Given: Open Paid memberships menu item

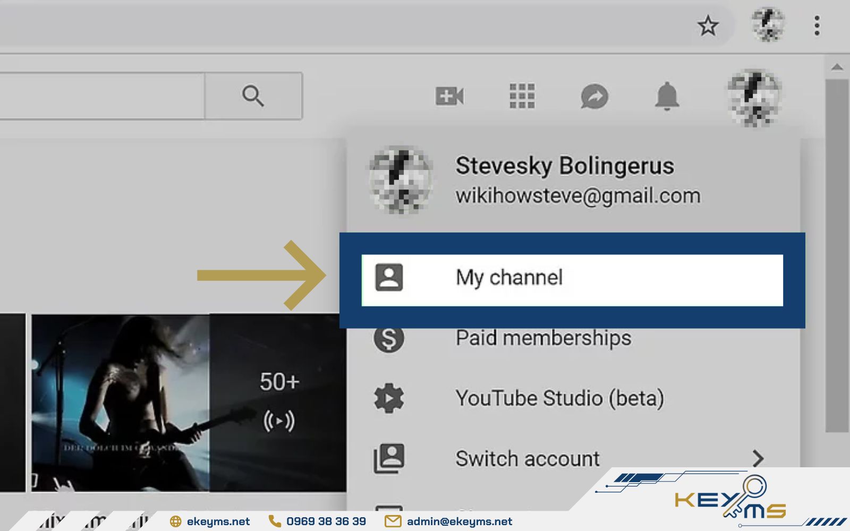Looking at the screenshot, I should (x=543, y=338).
